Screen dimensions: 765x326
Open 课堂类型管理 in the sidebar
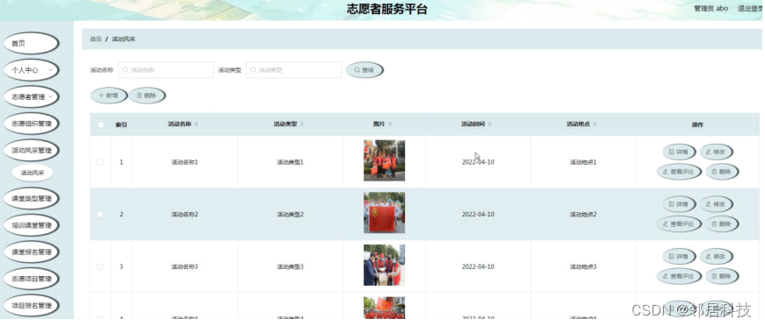pos(32,199)
